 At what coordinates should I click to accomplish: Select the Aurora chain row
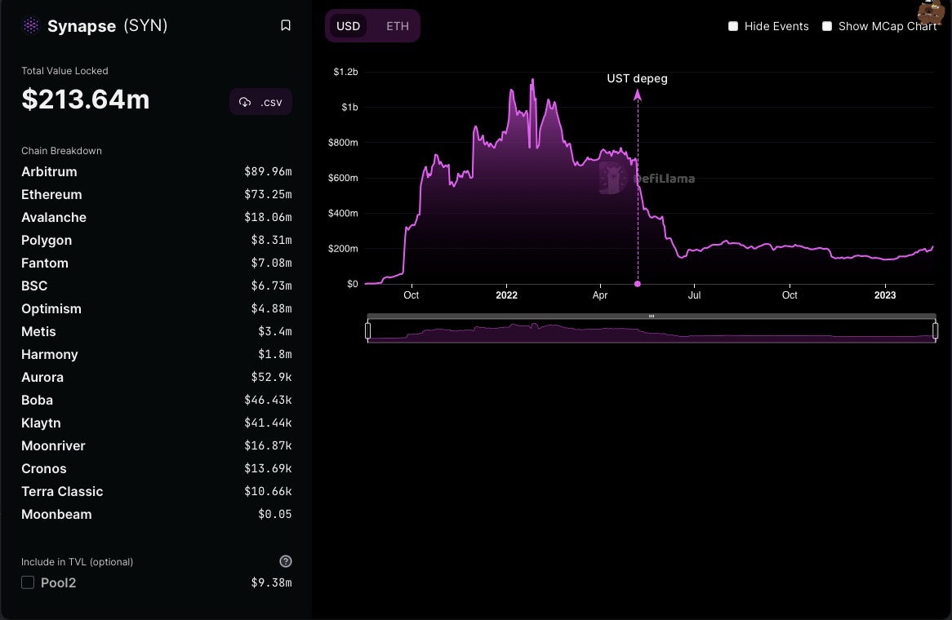157,378
